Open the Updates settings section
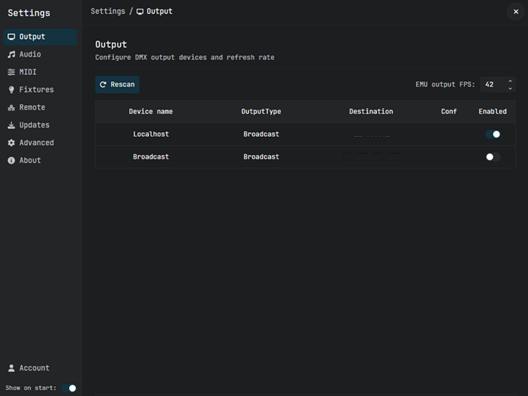 pyautogui.click(x=40, y=125)
